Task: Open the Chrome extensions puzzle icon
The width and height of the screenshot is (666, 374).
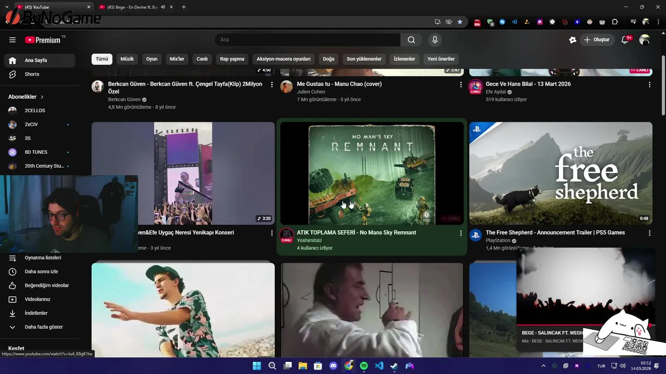Action: (614, 22)
